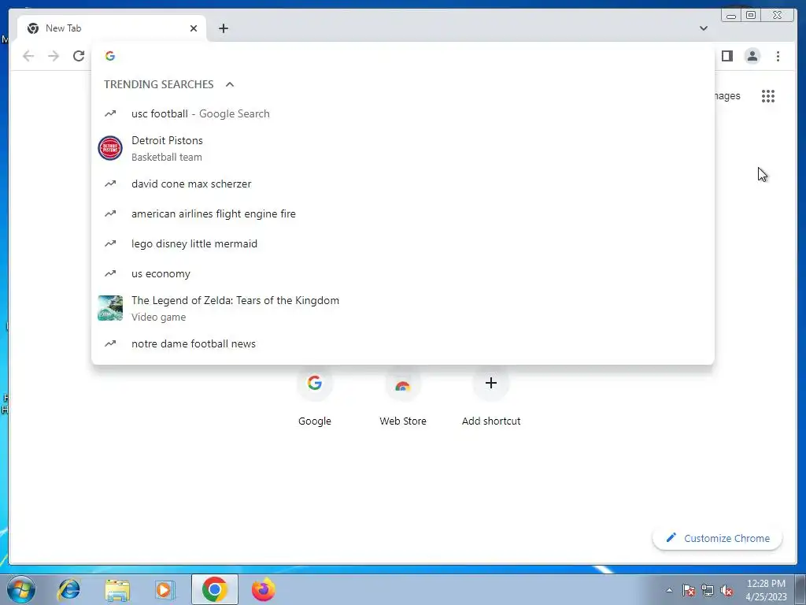
Task: Select david cone max scherzer suggestion
Action: [402, 184]
